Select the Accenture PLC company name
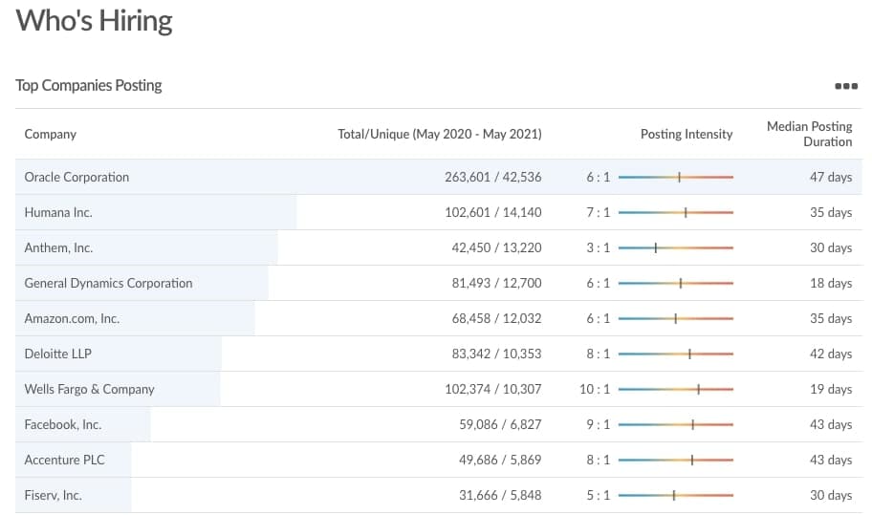872x515 pixels. click(64, 460)
